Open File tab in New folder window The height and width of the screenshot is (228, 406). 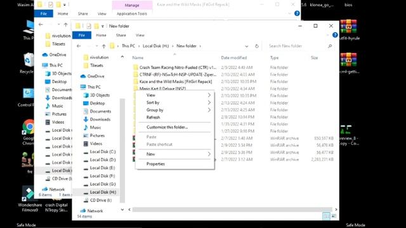tap(82, 35)
